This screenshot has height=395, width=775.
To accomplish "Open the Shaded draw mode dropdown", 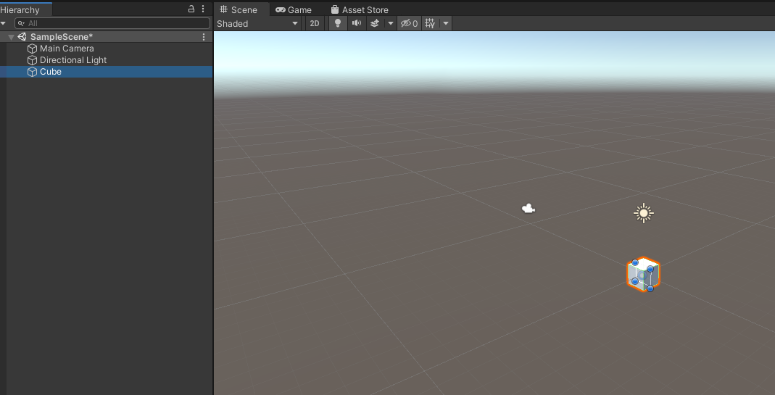I will [x=257, y=23].
